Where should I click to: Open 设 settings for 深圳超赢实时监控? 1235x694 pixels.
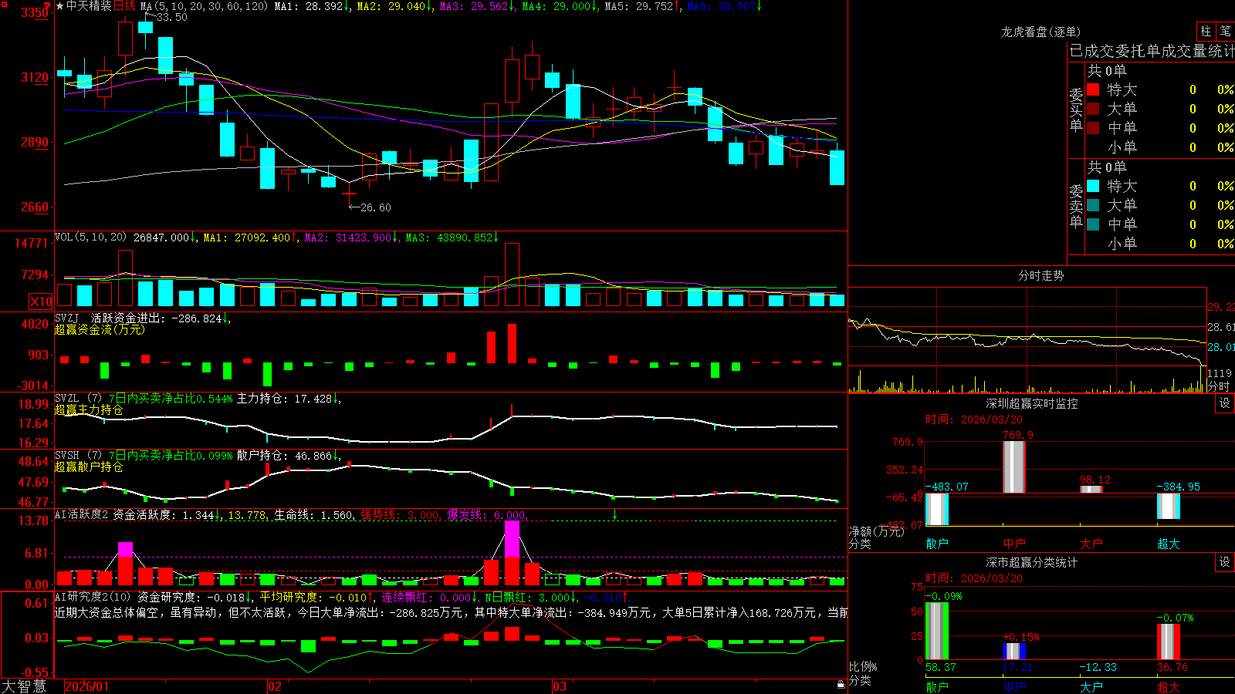tap(1225, 403)
